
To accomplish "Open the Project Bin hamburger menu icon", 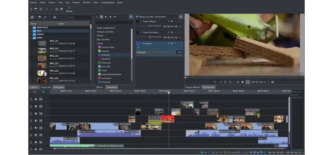I will 55,17.
